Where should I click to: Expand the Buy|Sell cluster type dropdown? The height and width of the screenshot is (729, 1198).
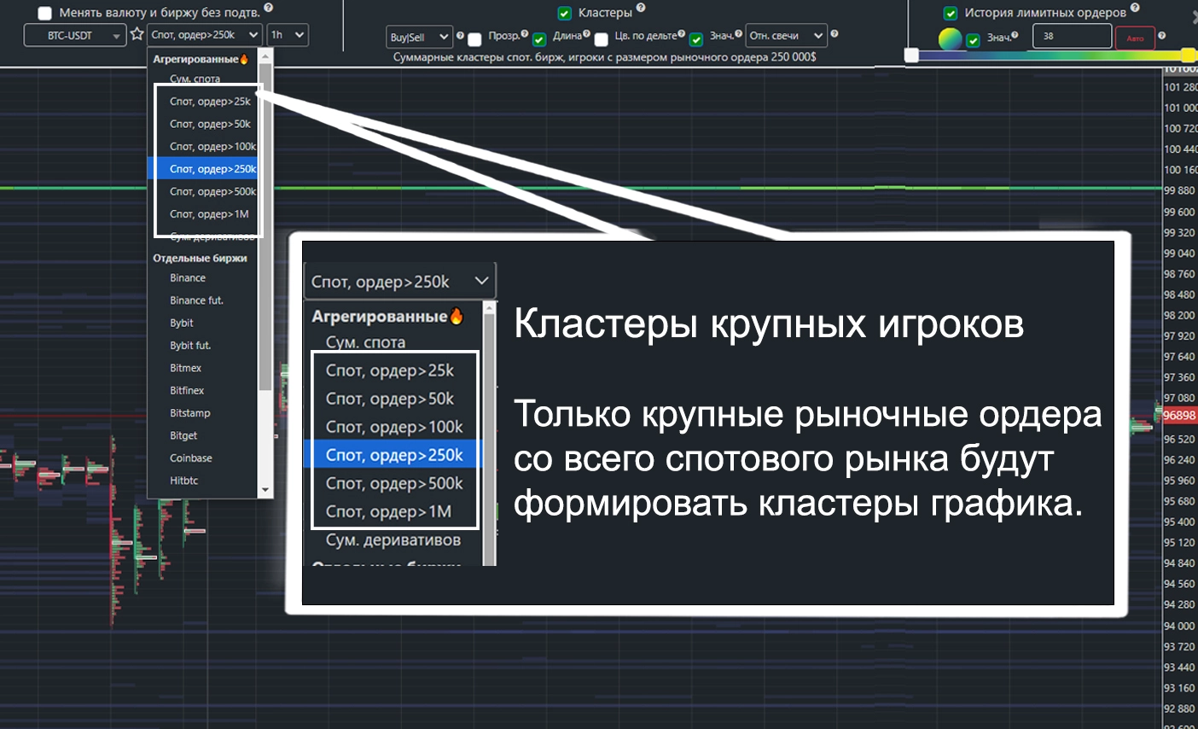click(x=419, y=37)
